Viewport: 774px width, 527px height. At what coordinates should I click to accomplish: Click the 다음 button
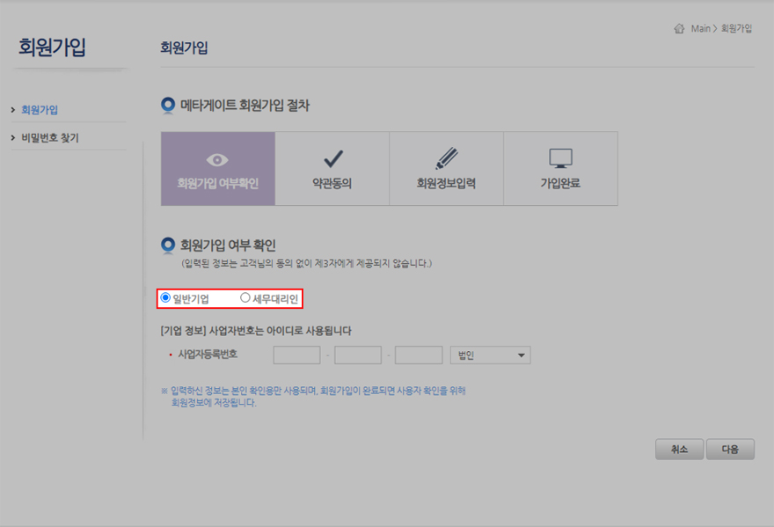coord(730,449)
